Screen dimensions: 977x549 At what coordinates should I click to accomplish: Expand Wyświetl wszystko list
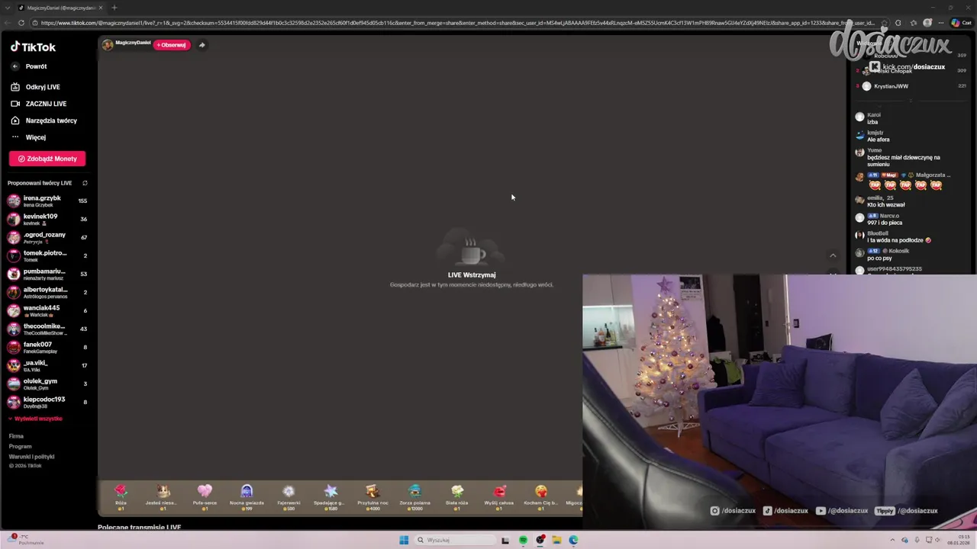click(x=35, y=419)
